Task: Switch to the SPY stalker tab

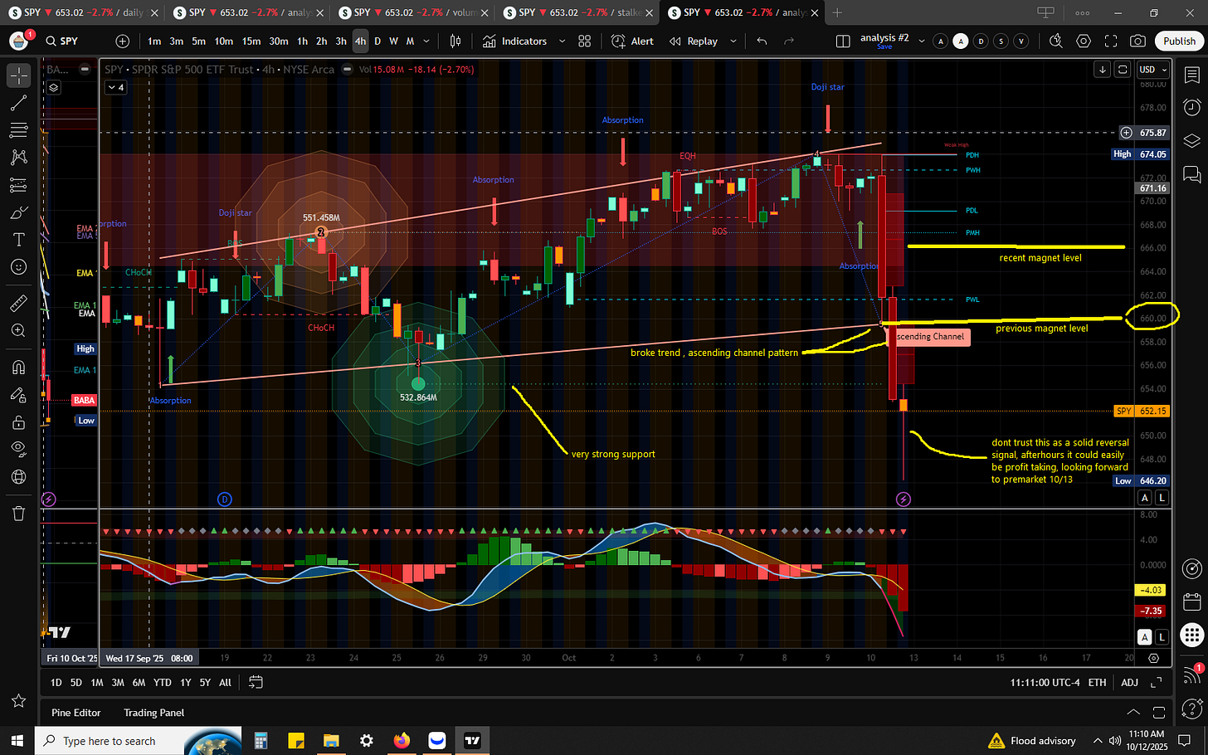Action: [578, 12]
